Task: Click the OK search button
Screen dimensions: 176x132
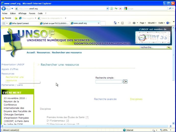Action: coord(125,81)
